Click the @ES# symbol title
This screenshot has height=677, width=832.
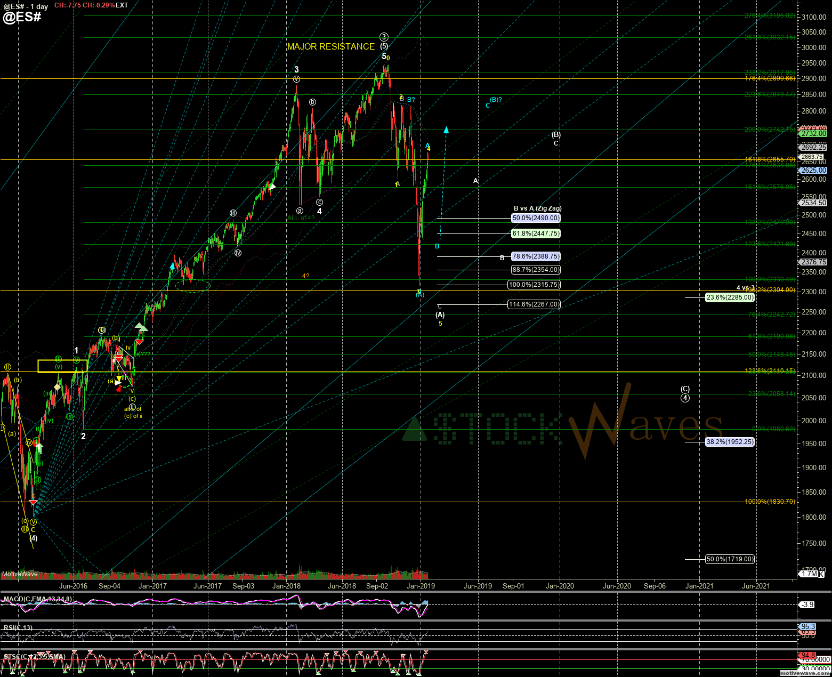coord(22,17)
